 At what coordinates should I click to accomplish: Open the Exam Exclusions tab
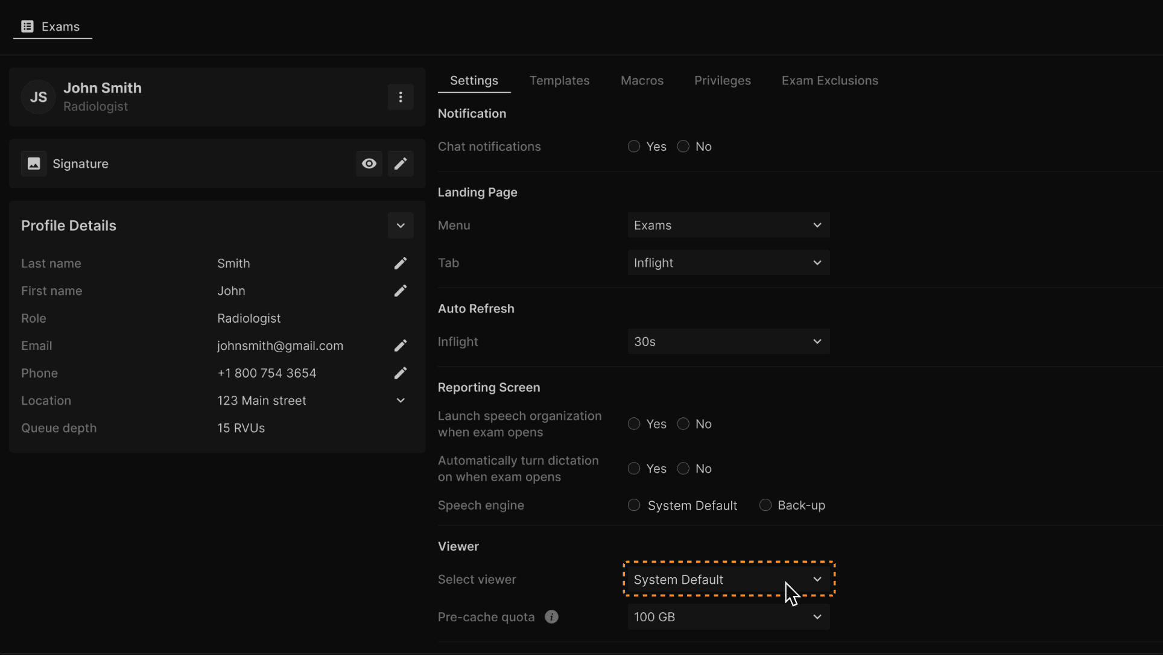[x=829, y=81]
